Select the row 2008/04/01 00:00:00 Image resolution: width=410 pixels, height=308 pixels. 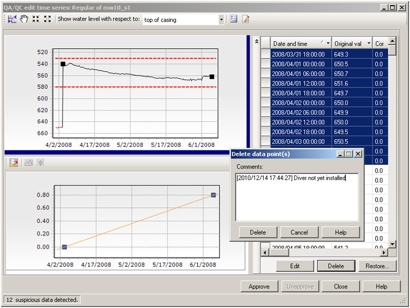click(x=325, y=64)
